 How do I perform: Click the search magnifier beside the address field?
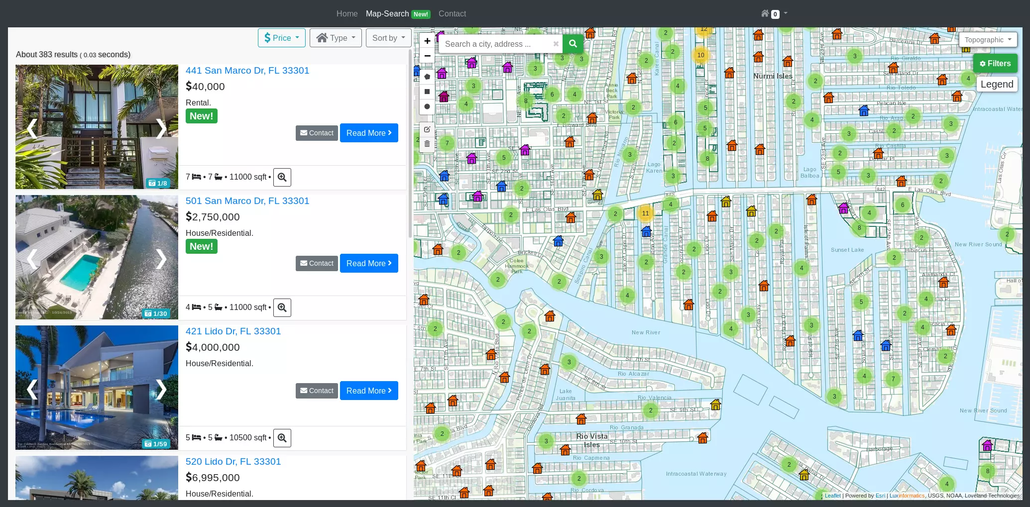click(572, 44)
